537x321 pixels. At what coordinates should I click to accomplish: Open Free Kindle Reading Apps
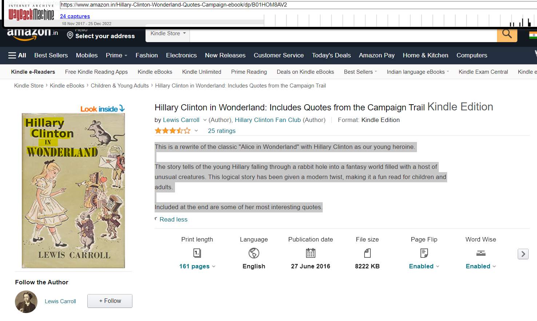[x=96, y=72]
